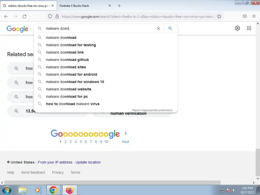260x195 pixels.
Task: Open the Terms footer link
Action: click(x=75, y=172)
